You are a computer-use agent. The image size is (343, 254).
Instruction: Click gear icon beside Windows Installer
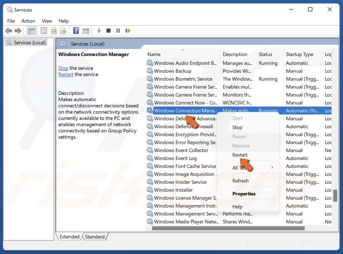click(x=150, y=190)
